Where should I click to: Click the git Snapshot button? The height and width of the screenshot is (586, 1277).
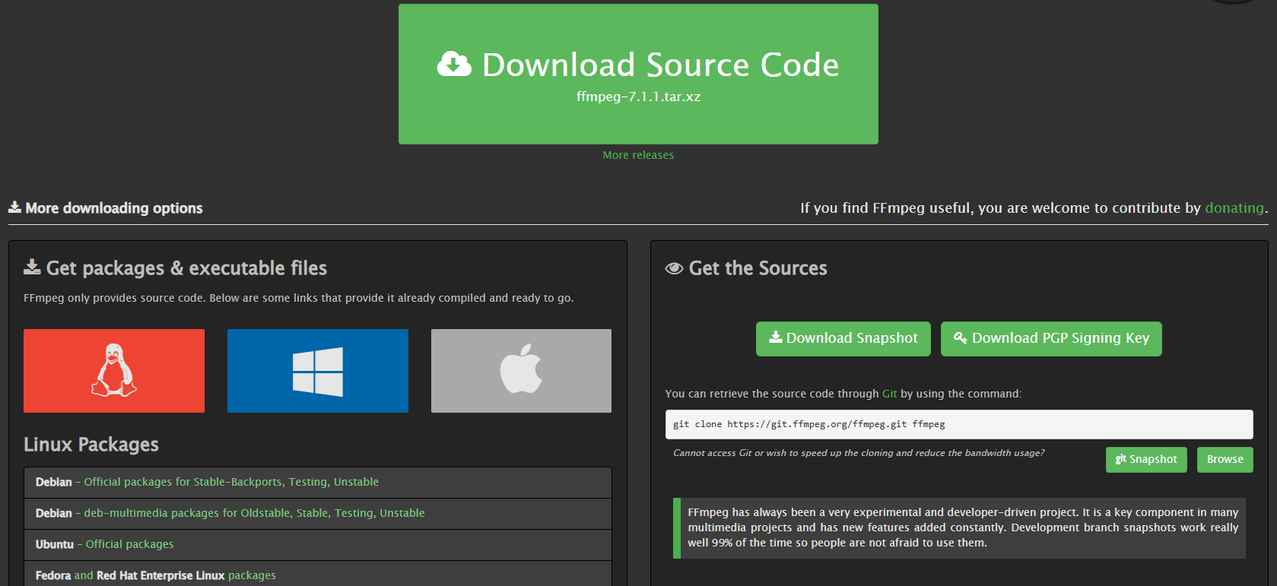(1146, 459)
